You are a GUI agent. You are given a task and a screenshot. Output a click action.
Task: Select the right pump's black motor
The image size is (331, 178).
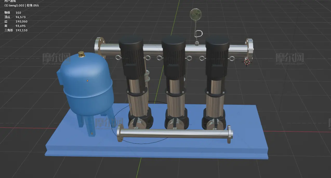pos(217,57)
